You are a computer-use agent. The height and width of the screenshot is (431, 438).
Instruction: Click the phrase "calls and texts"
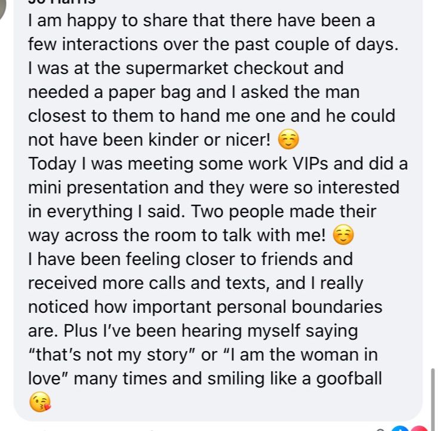[x=209, y=283]
